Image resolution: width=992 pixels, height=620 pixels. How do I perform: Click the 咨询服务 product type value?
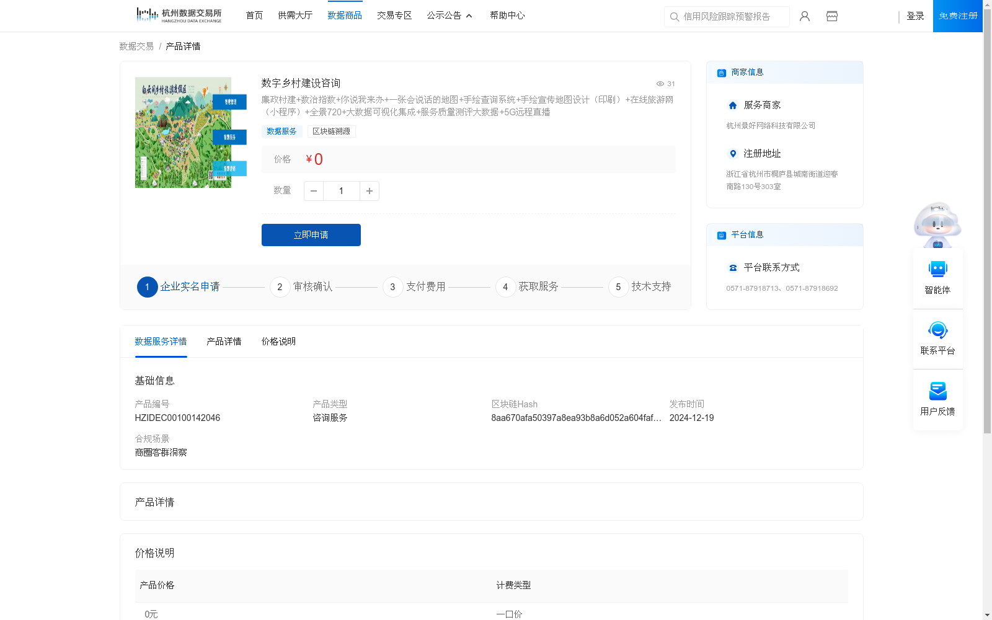(330, 418)
